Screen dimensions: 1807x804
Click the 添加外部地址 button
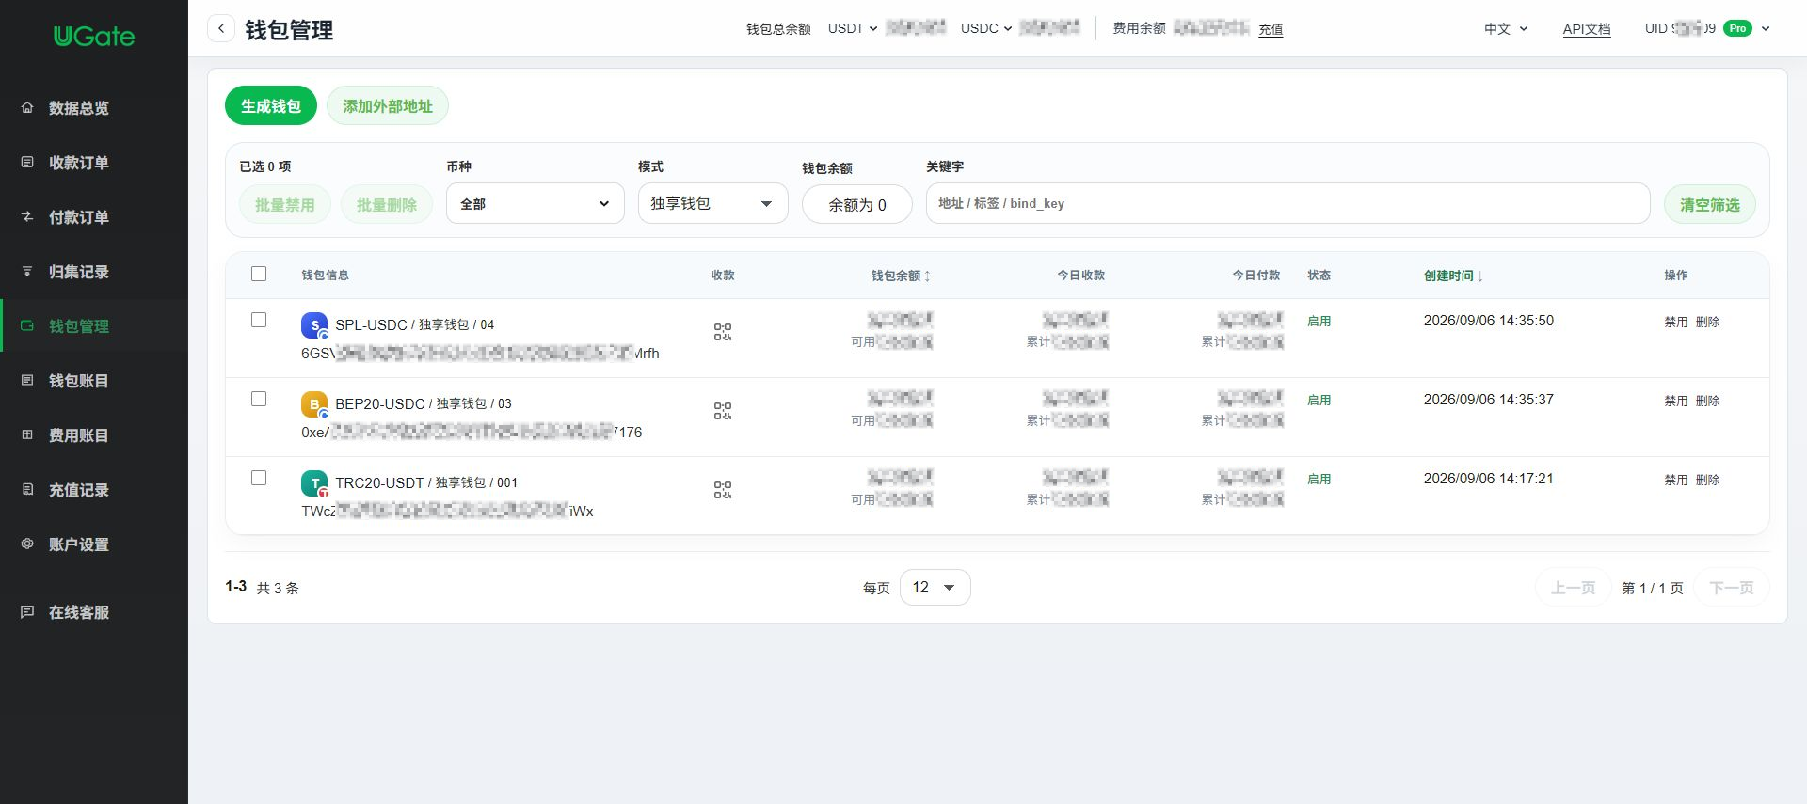click(x=388, y=105)
